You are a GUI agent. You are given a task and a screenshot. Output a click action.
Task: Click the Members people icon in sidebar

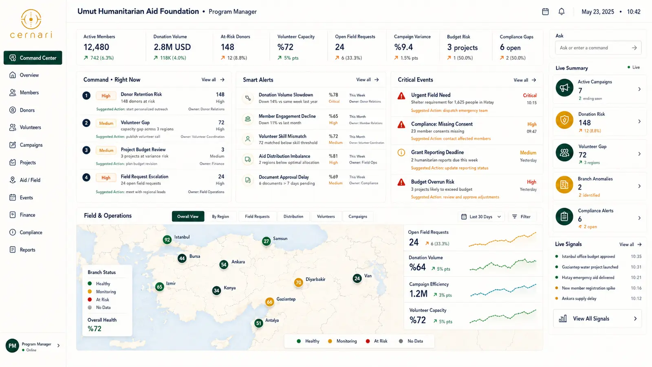13,93
